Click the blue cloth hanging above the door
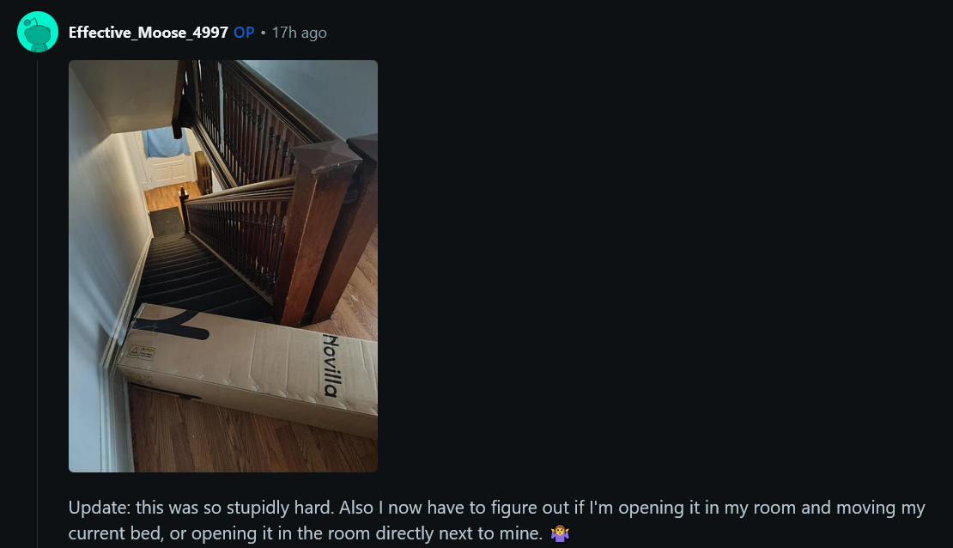953x548 pixels. pos(166,142)
